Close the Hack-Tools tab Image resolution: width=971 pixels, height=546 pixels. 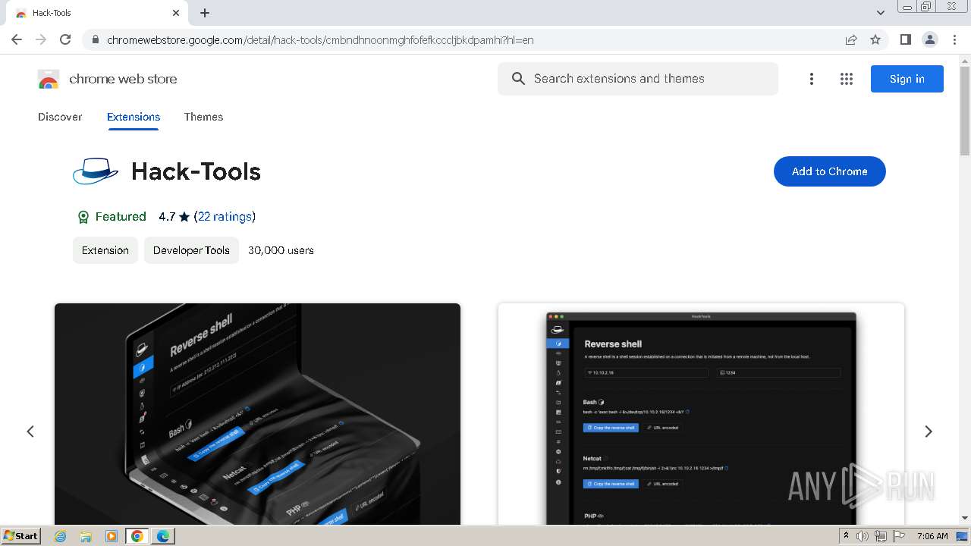point(176,13)
